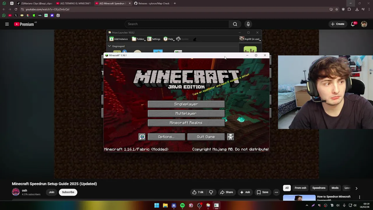Open a new browser tab
Image resolution: width=373 pixels, height=210 pixels.
click(175, 3)
